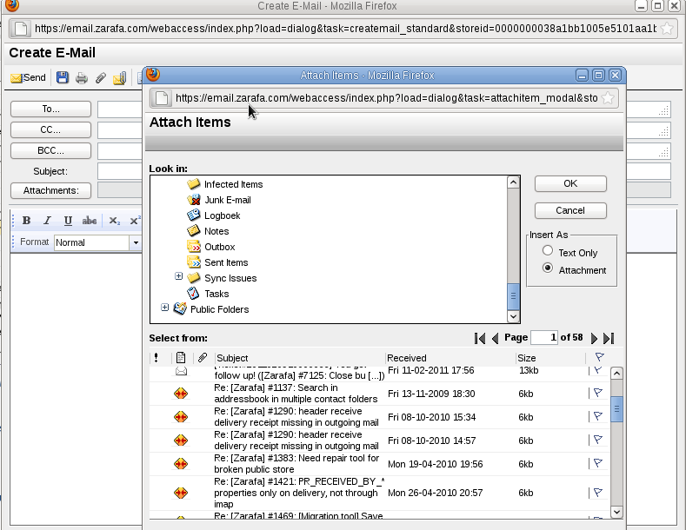Jump to last page of items

[x=609, y=338]
